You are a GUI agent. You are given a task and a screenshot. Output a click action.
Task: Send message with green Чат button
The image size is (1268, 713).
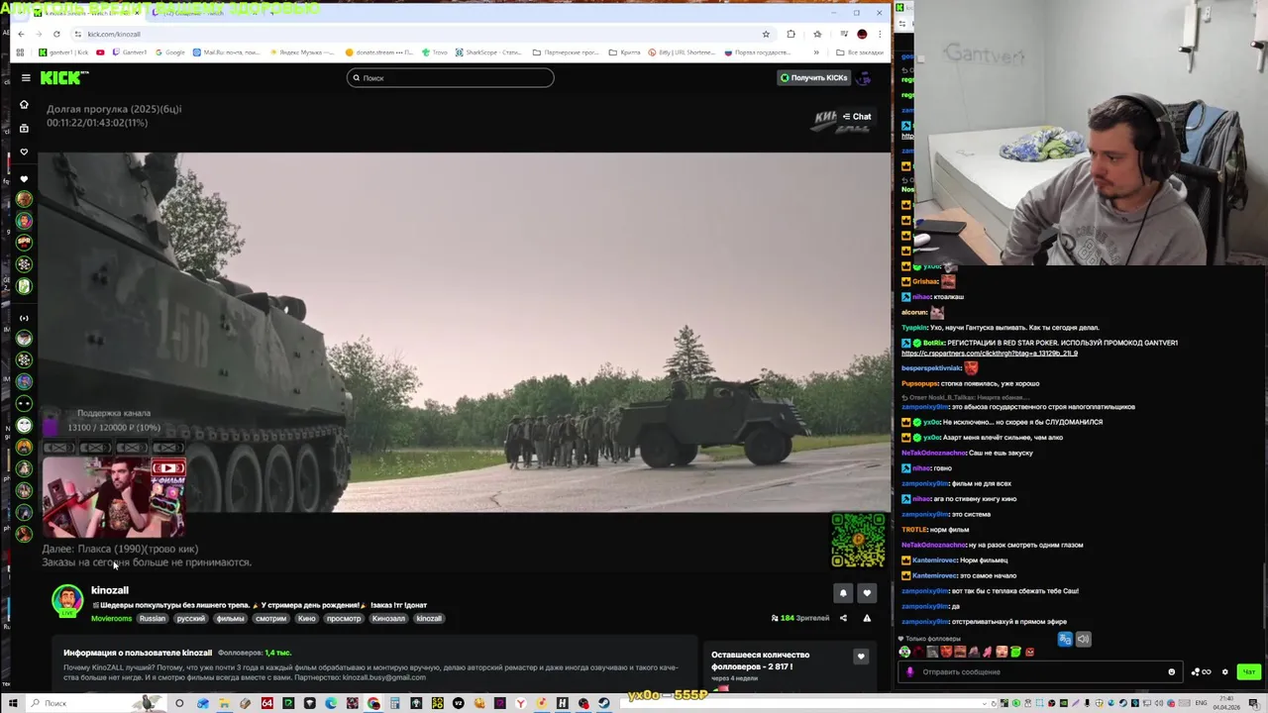1248,671
